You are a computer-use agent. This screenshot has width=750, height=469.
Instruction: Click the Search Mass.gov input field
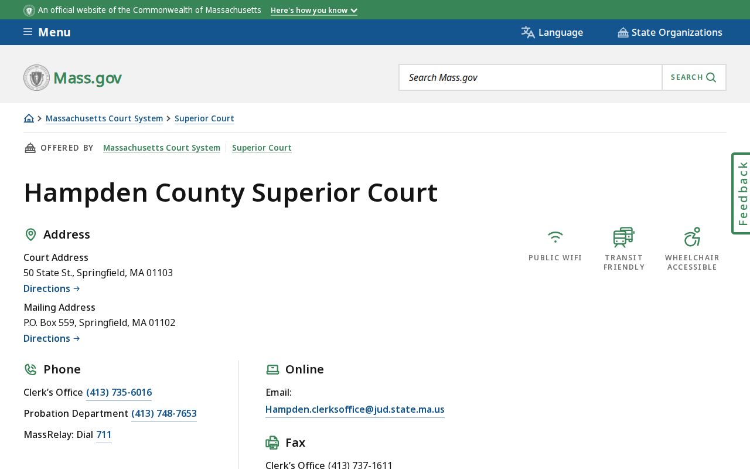click(530, 77)
